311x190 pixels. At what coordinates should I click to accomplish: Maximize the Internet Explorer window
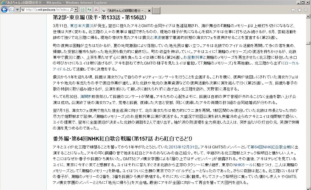coord(303,2)
